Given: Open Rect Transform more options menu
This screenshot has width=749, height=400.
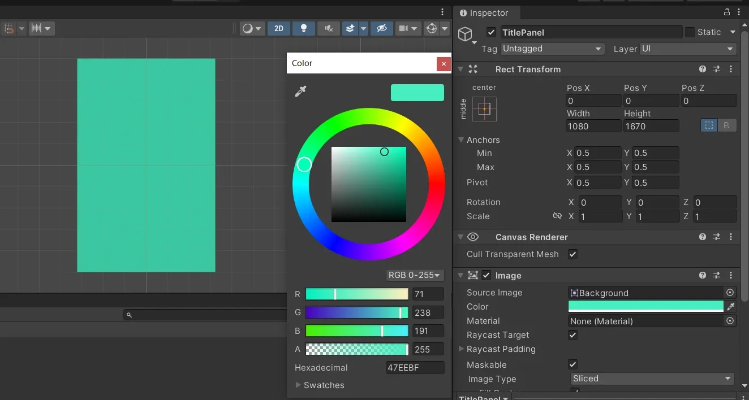Looking at the screenshot, I should [731, 69].
